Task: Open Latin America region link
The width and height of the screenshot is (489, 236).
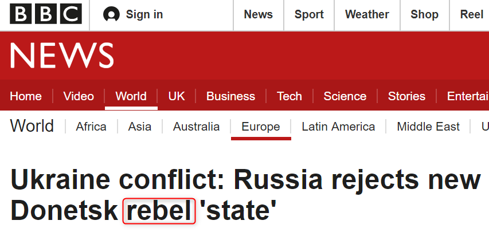Action: point(338,127)
